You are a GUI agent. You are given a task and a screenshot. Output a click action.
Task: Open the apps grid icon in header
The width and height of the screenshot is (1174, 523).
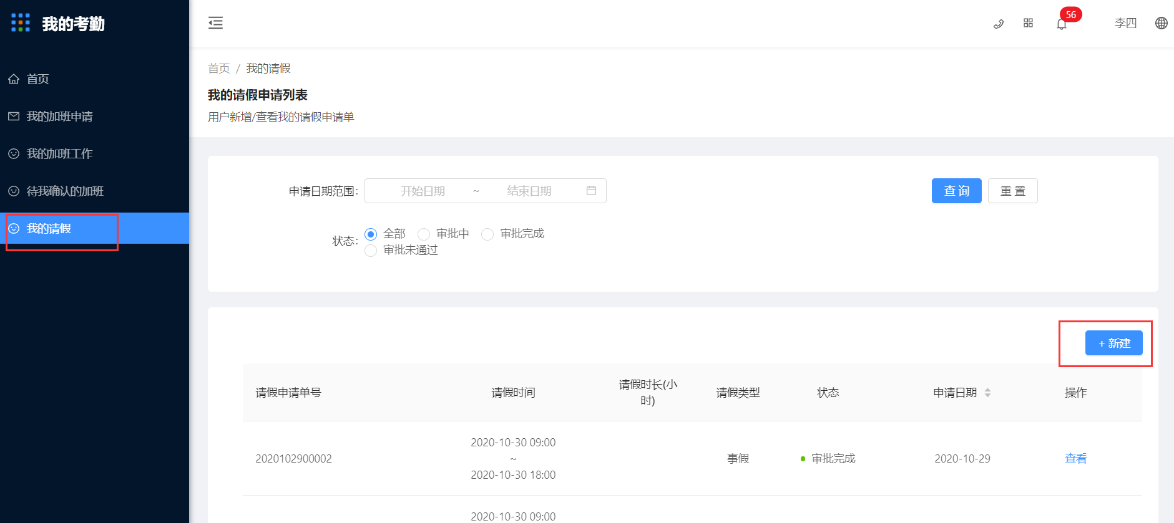(1029, 23)
